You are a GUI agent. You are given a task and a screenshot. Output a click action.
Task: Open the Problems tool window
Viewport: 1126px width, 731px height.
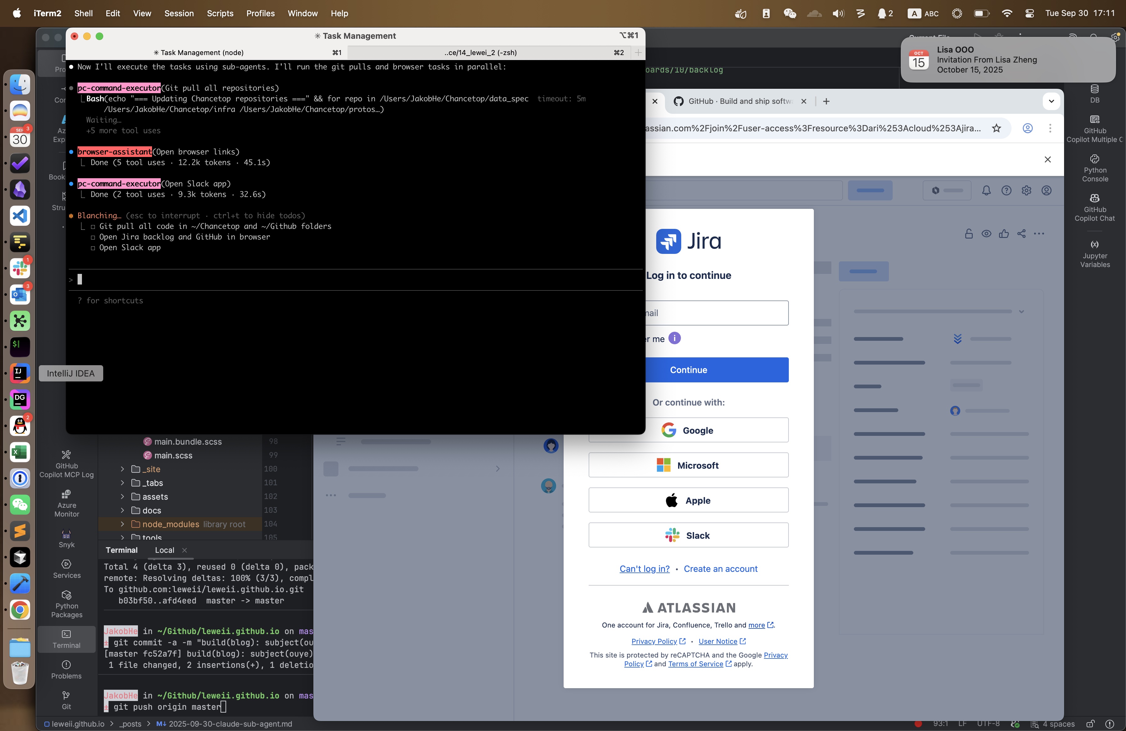(66, 669)
